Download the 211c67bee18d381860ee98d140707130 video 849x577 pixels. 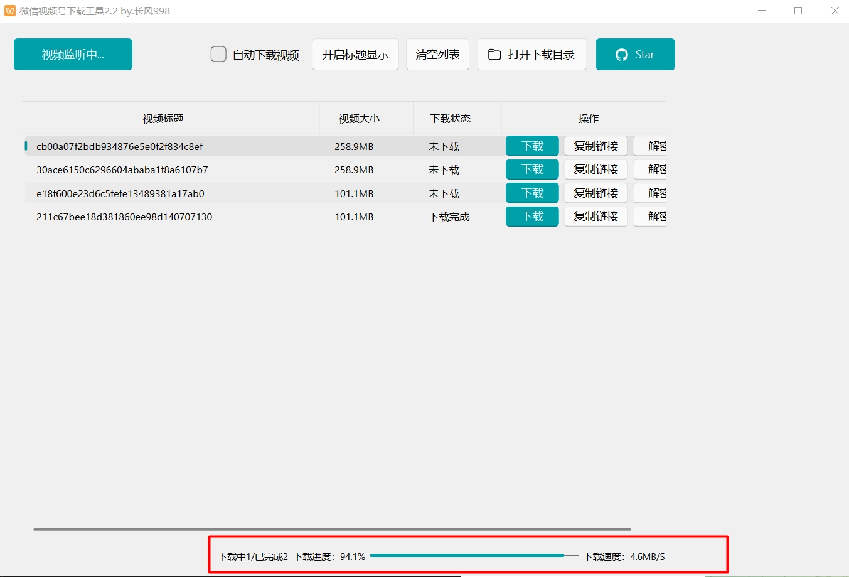tap(532, 217)
